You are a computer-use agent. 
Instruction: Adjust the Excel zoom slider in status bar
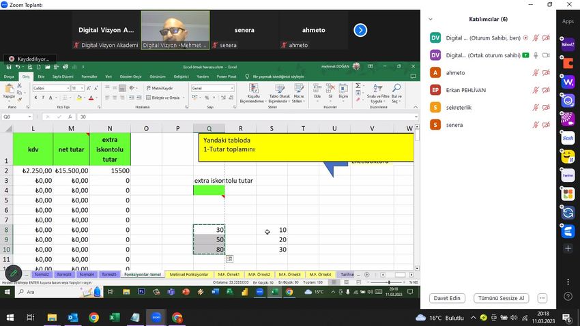click(389, 282)
